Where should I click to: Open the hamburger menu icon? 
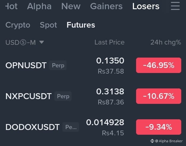(175, 6)
